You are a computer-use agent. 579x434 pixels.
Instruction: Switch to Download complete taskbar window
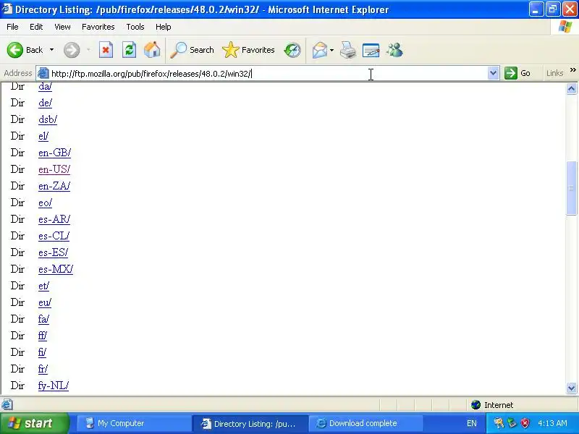point(365,423)
